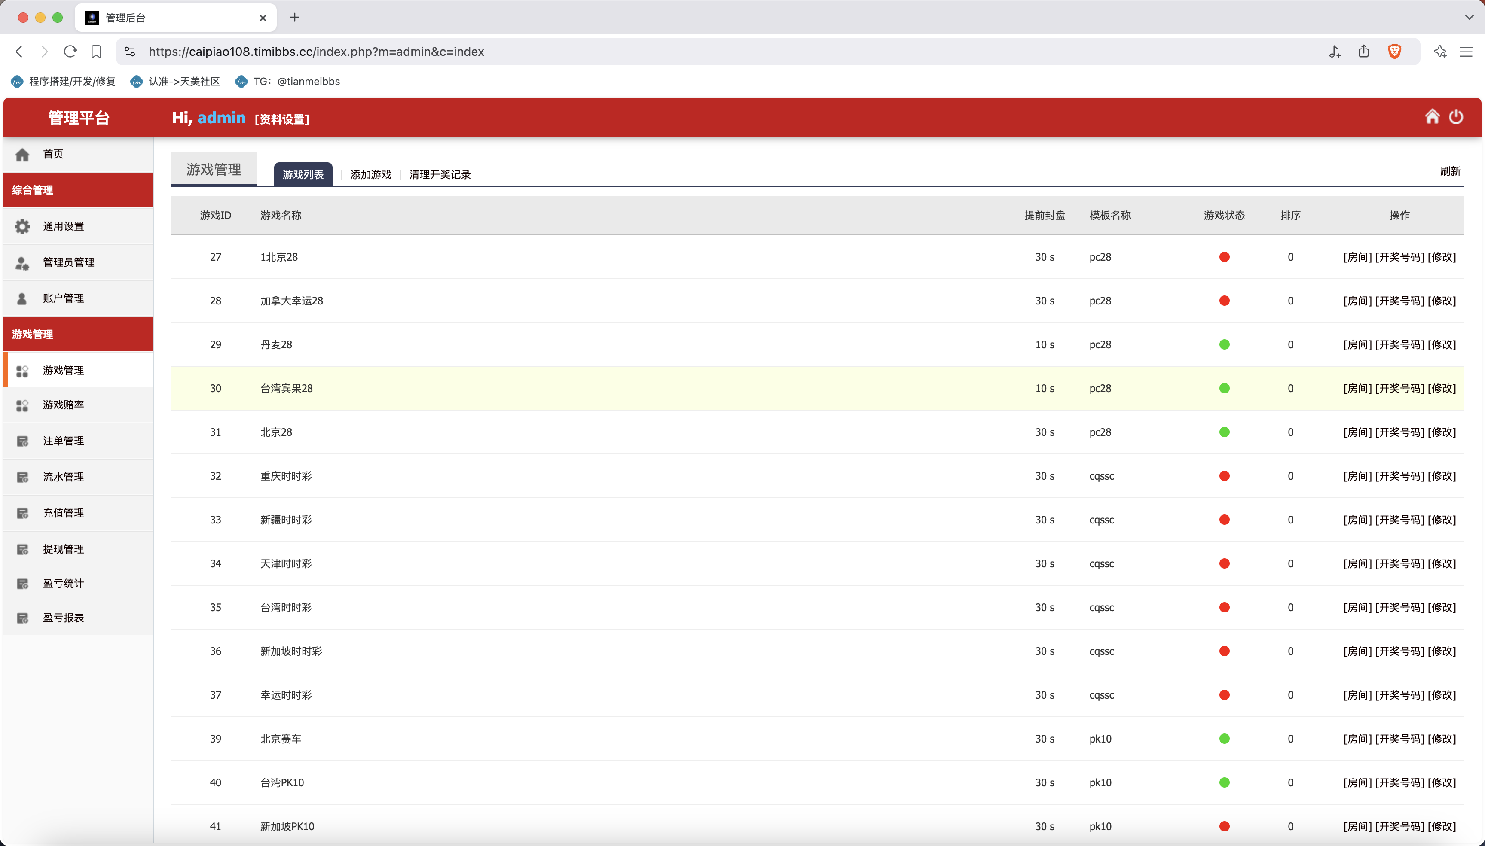Open the Brave shields lion icon
This screenshot has height=846, width=1485.
tap(1394, 52)
